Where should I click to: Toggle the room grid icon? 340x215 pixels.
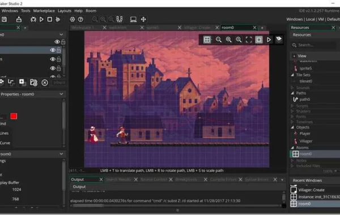pyautogui.click(x=207, y=40)
